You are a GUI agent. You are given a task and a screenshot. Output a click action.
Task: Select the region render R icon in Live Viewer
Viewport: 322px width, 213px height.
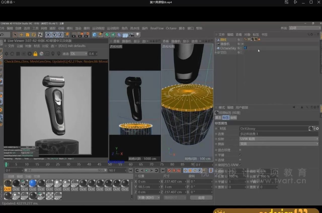[x=23, y=54]
